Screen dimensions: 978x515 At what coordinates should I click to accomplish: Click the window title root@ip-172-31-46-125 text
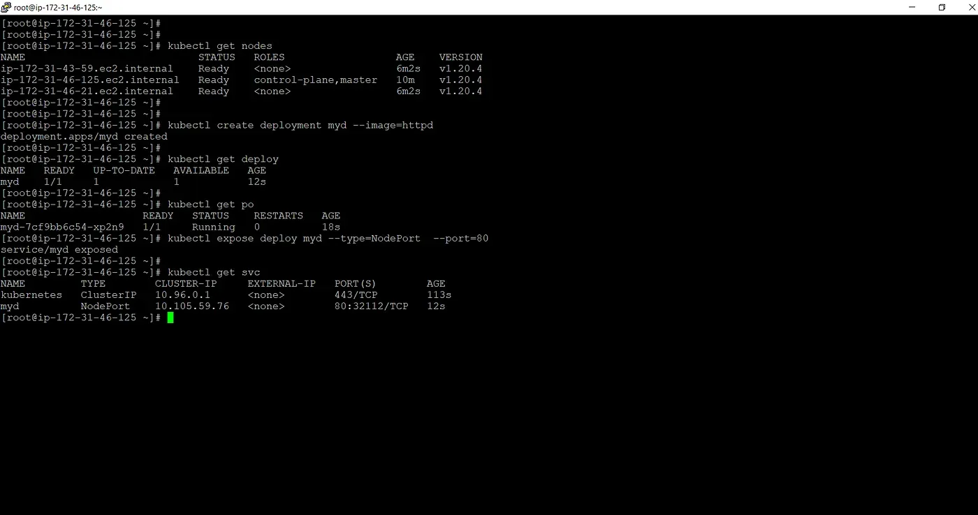point(58,7)
